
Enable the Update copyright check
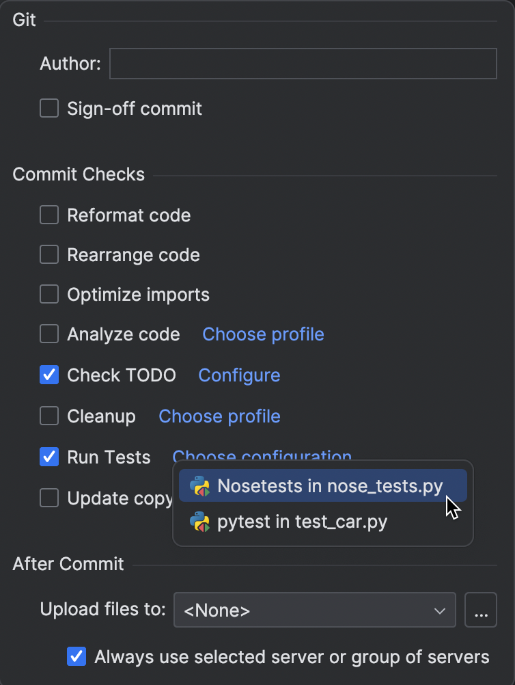pyautogui.click(x=48, y=498)
